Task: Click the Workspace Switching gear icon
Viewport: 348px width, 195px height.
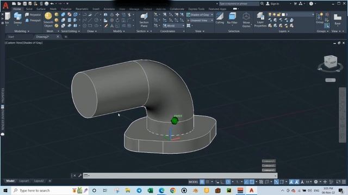Action: [x=316, y=182]
